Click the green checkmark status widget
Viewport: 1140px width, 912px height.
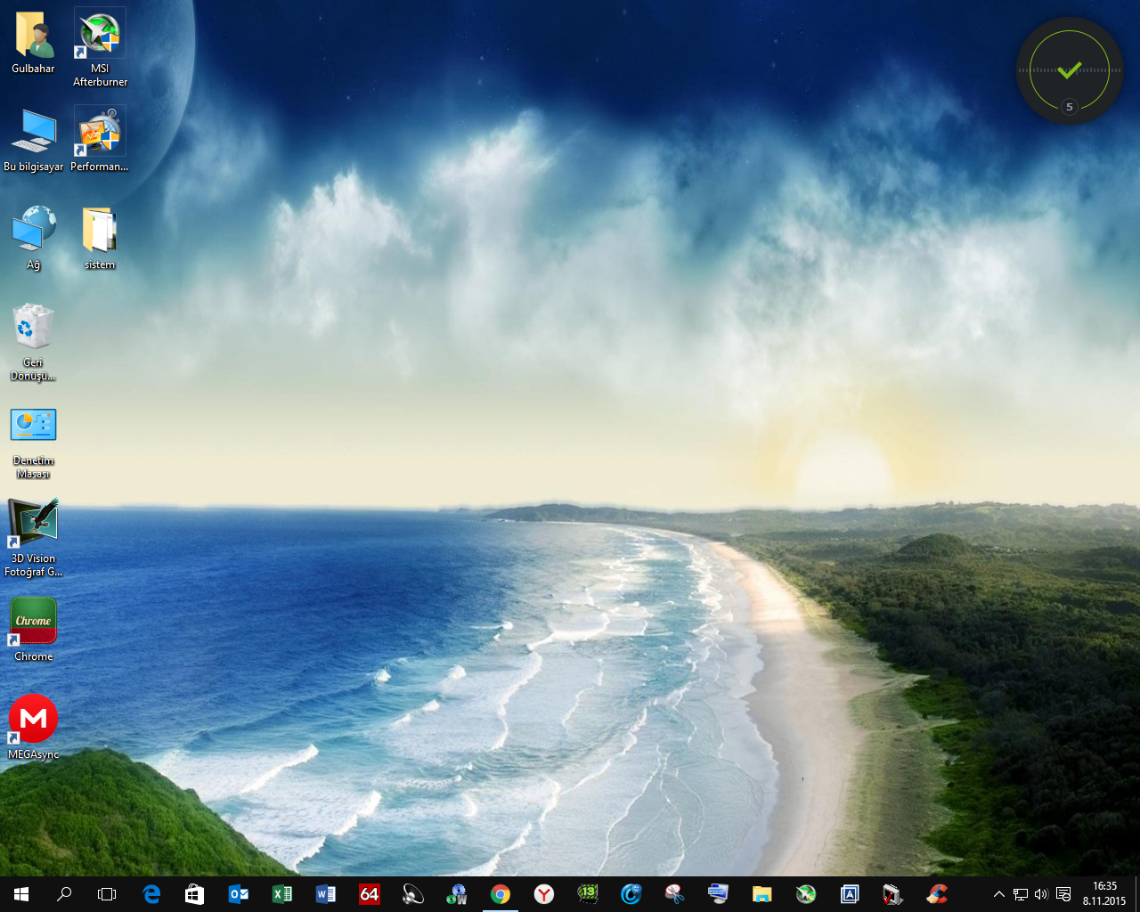coord(1070,69)
